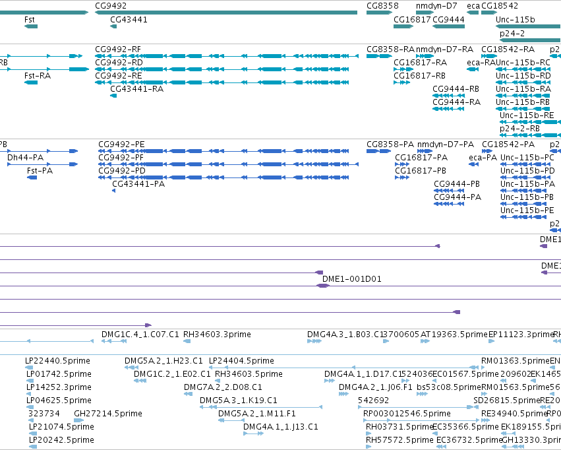The height and width of the screenshot is (450, 561).
Task: Select the CG9444 gene label
Action: [x=449, y=20]
